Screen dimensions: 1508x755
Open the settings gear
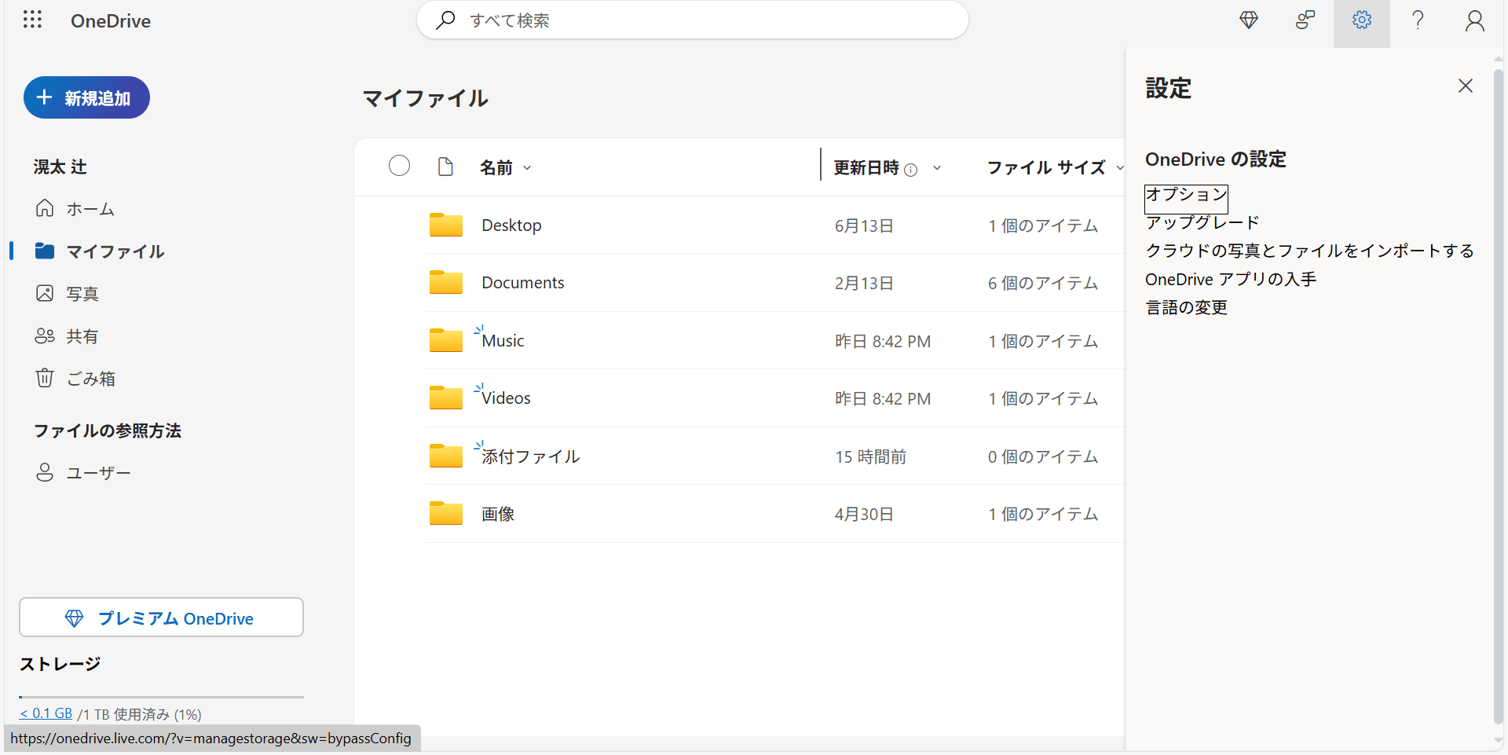tap(1361, 20)
